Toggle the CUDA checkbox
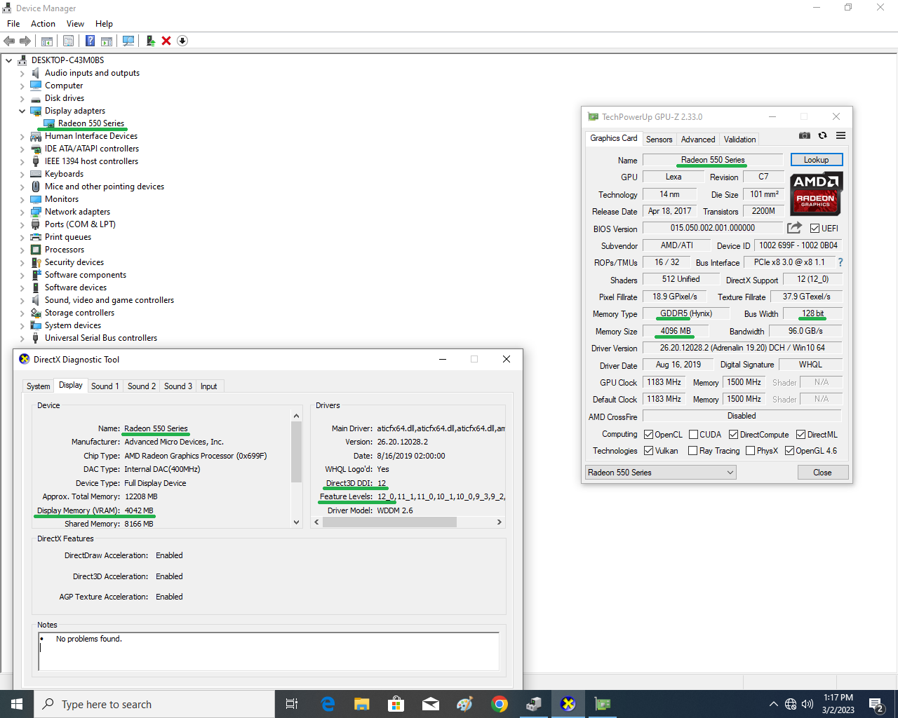The height and width of the screenshot is (718, 898). [x=693, y=435]
